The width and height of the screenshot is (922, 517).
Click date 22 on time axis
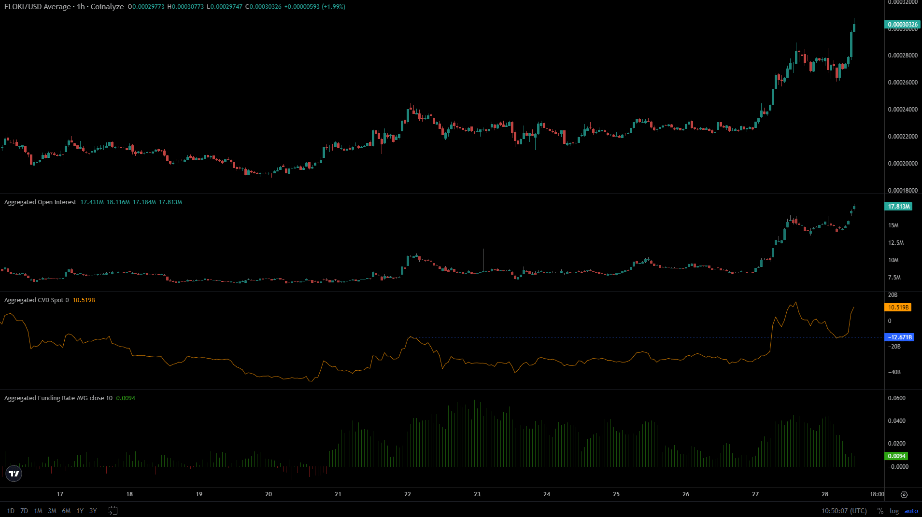[408, 494]
